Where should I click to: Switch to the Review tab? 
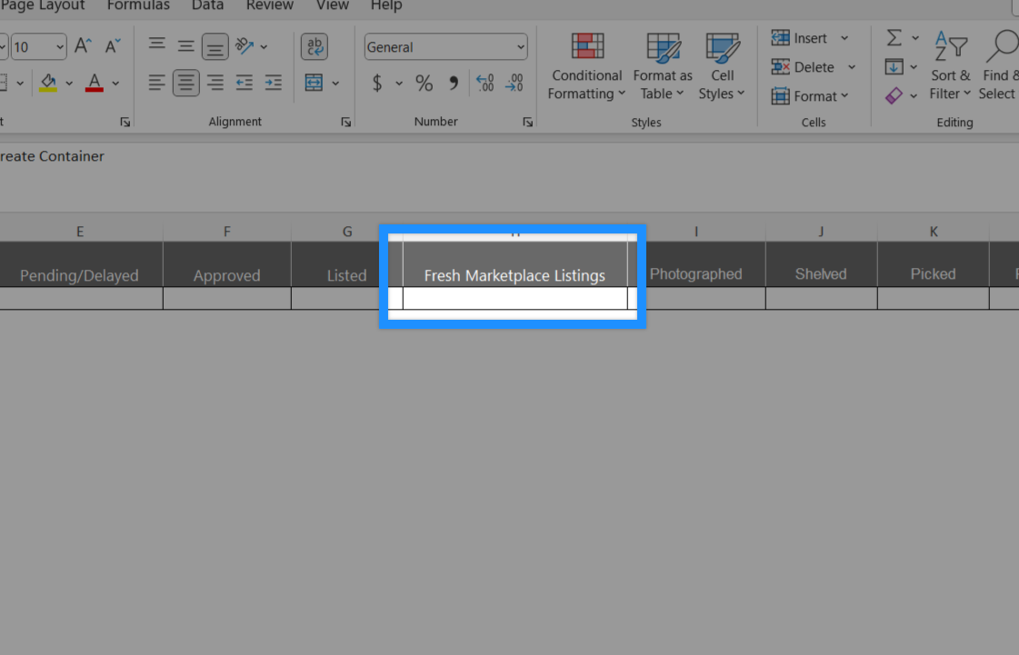[x=270, y=5]
